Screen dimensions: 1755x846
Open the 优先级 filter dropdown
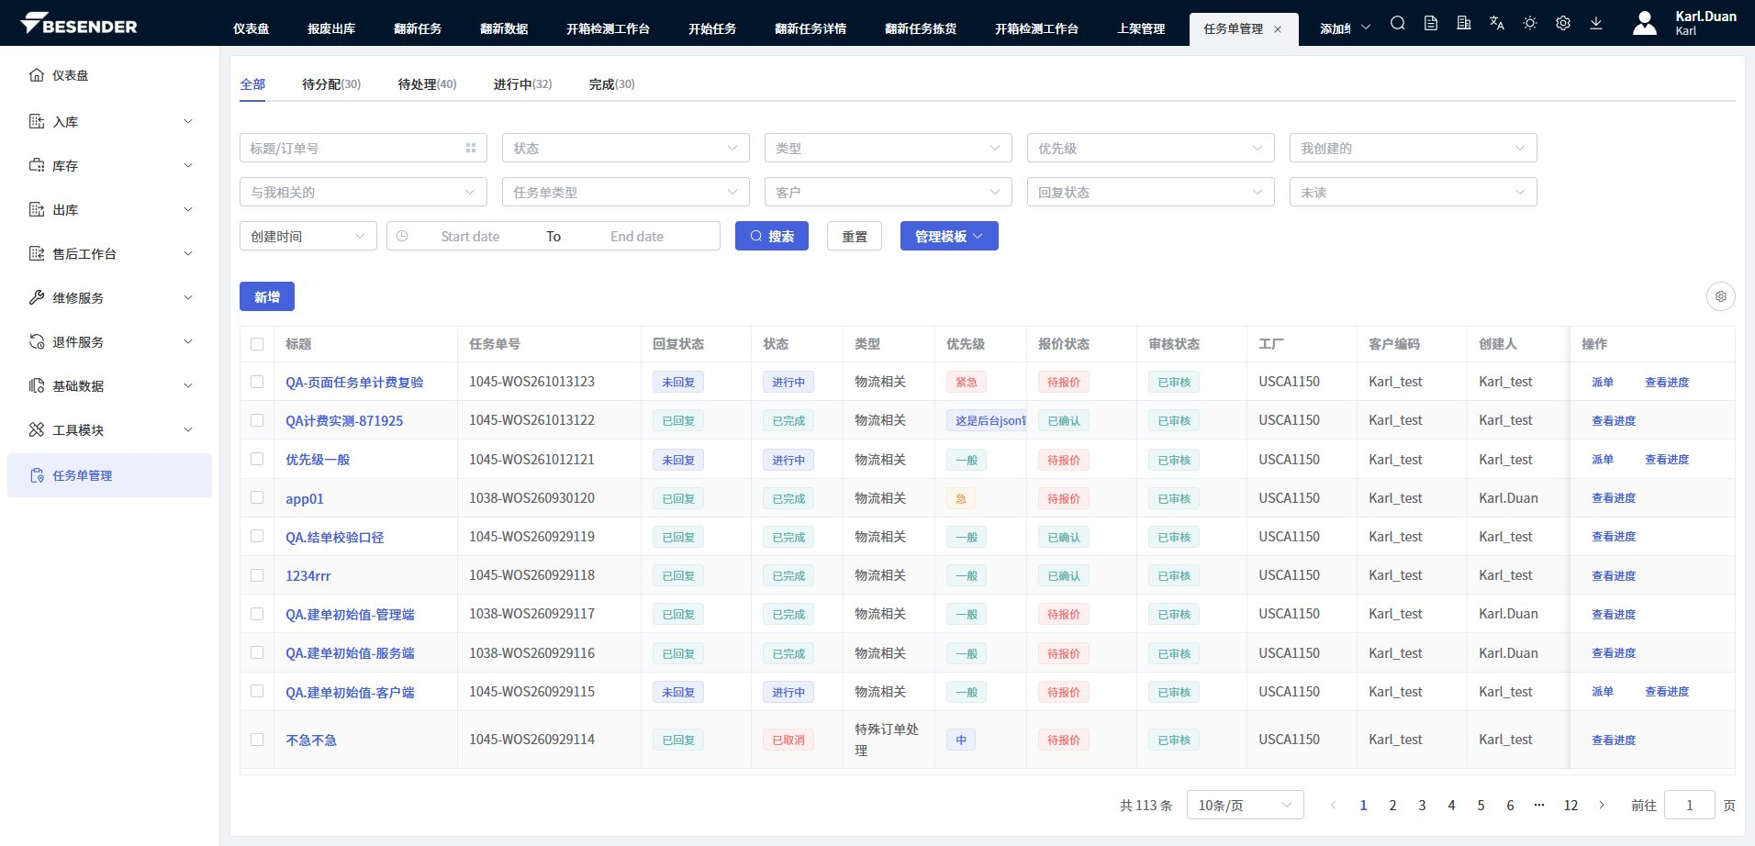point(1151,148)
